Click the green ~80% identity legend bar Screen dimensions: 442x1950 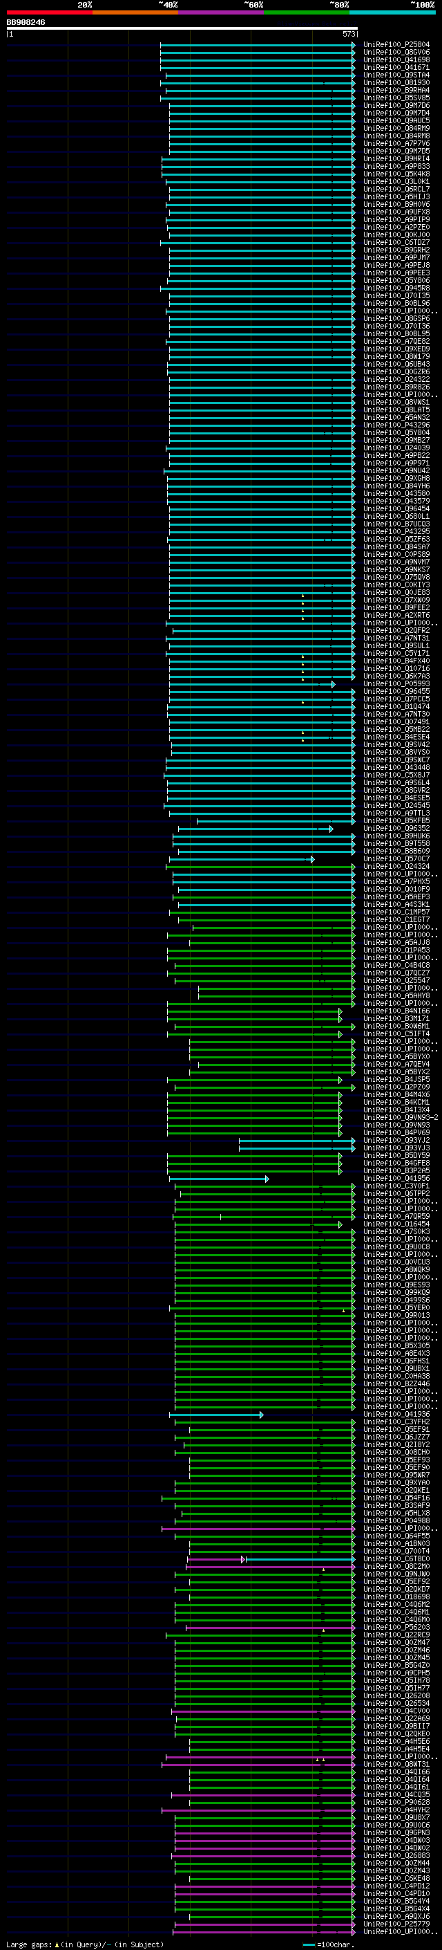pyautogui.click(x=307, y=12)
